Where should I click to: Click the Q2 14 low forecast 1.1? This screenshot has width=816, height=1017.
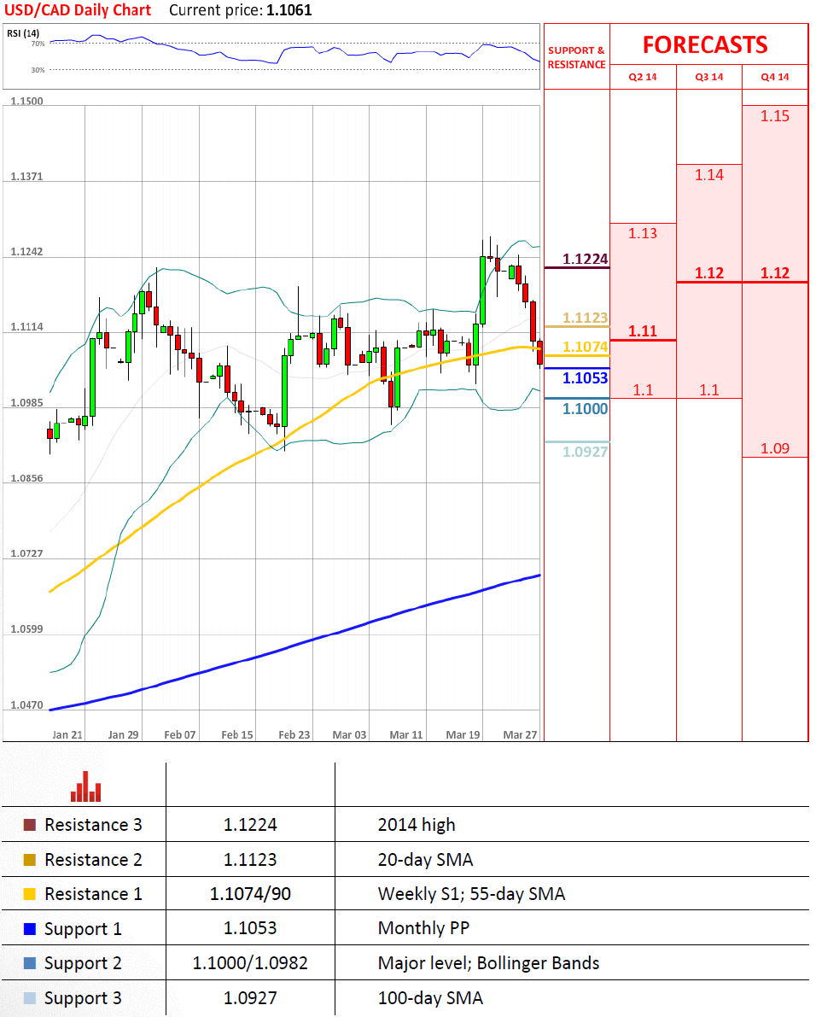click(x=643, y=389)
